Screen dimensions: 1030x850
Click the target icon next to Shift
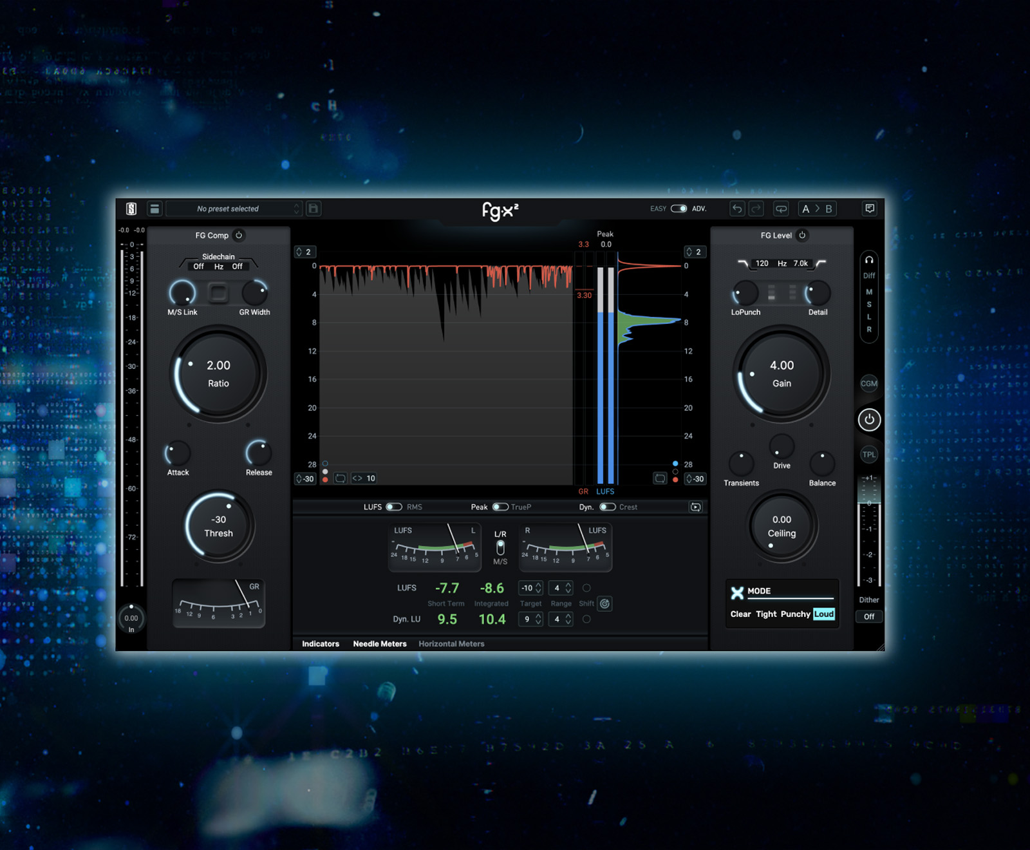click(x=604, y=604)
